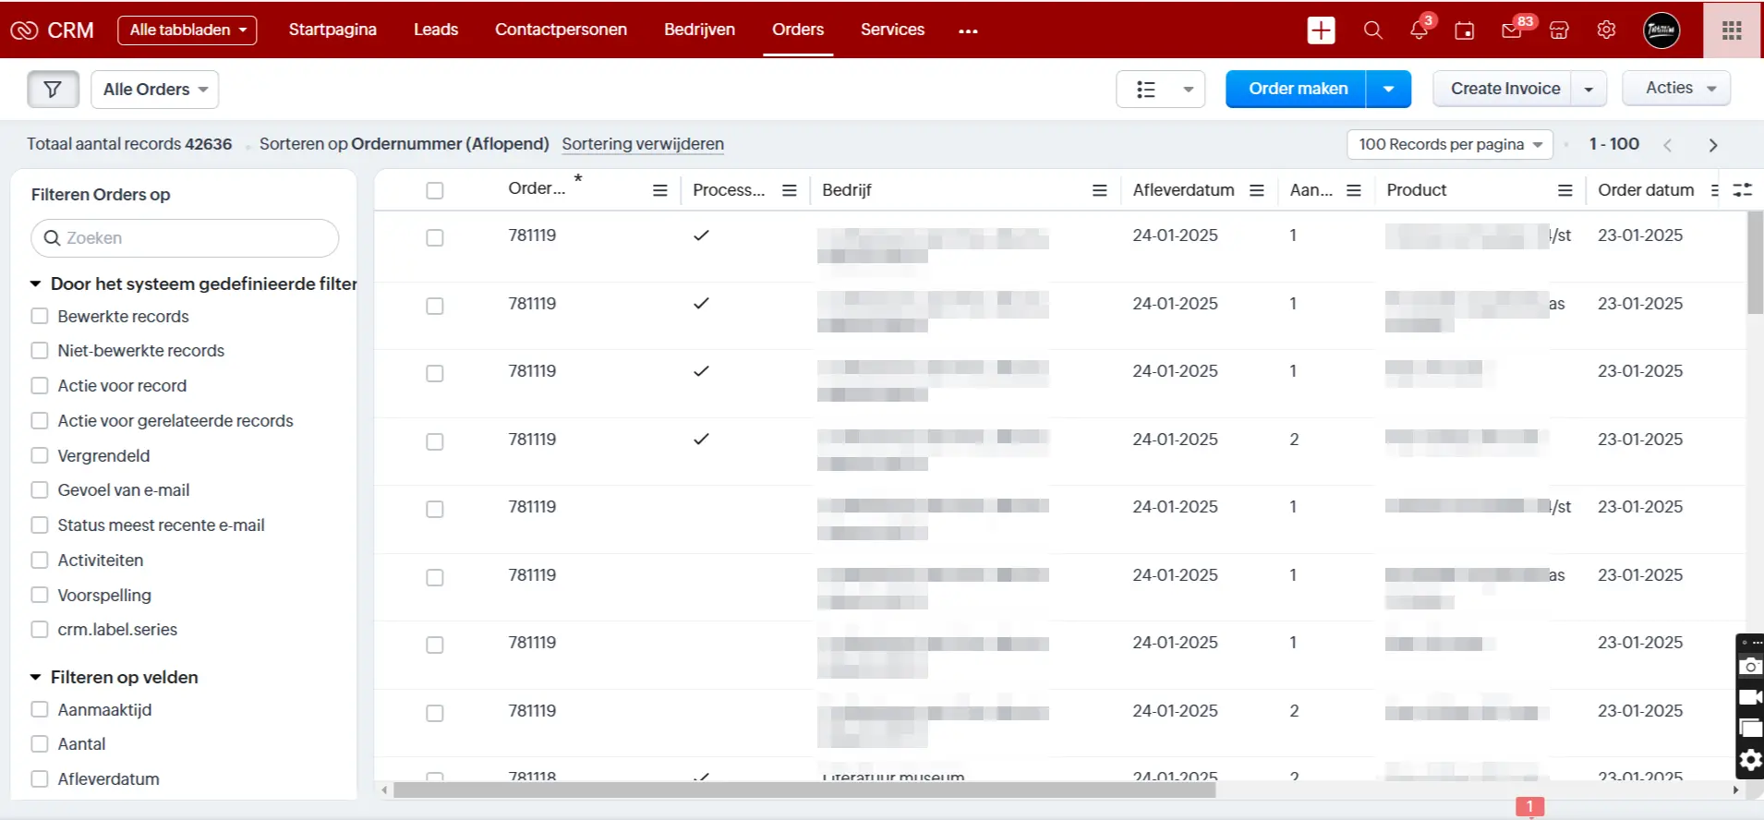Focus the Zoeken filter search field

coord(185,238)
